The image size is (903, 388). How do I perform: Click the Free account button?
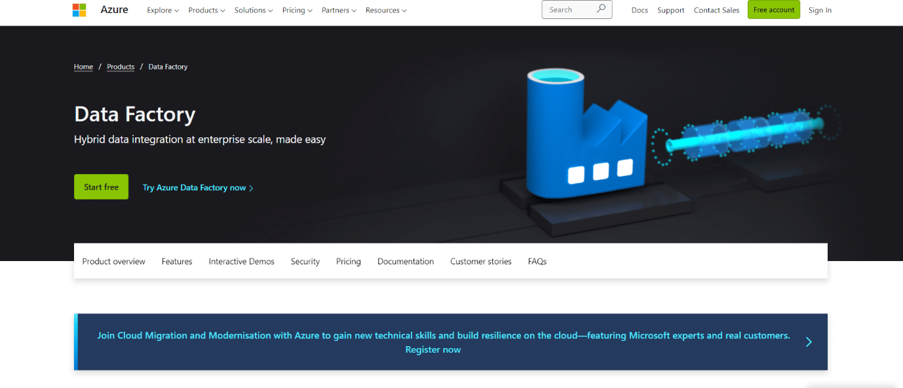[x=774, y=9]
